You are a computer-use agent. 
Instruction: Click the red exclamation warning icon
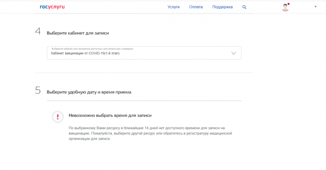[x=57, y=117]
